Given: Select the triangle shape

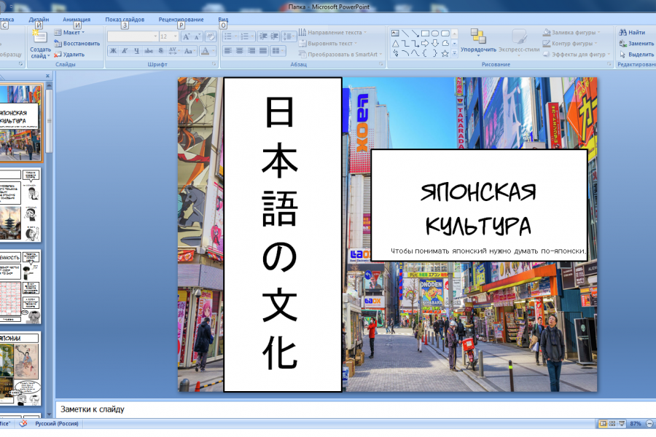Looking at the screenshot, I should (x=395, y=43).
